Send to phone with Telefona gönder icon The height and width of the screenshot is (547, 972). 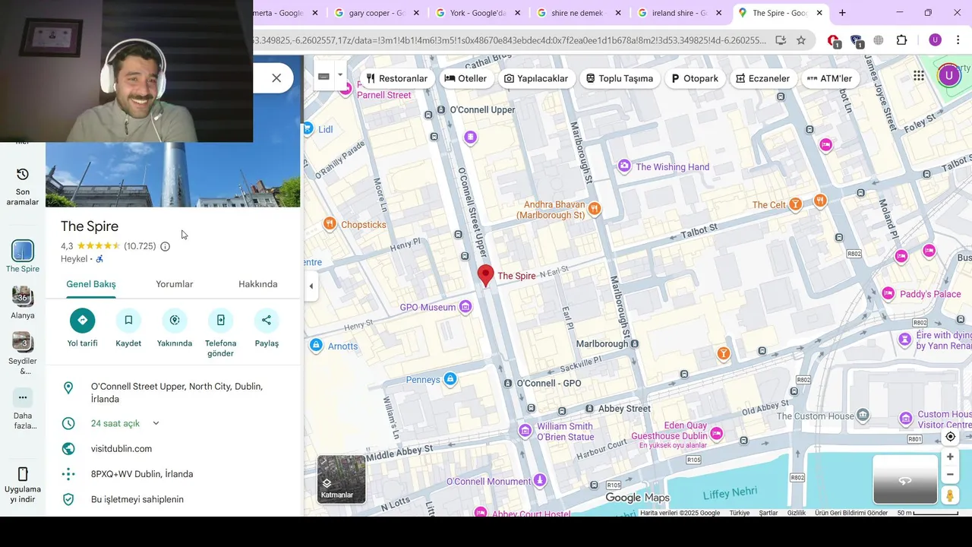[220, 320]
